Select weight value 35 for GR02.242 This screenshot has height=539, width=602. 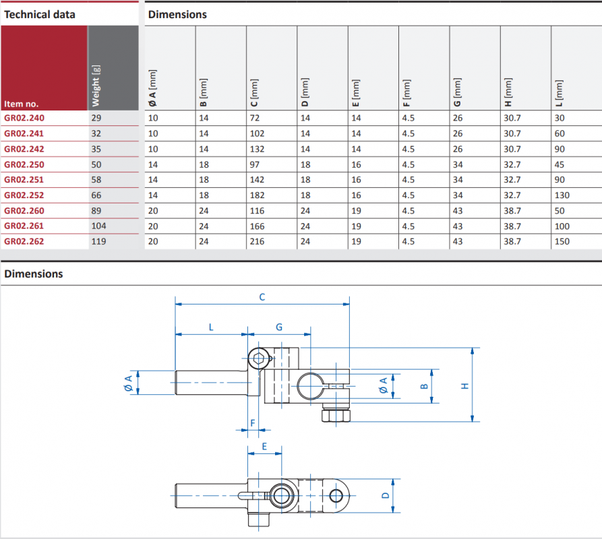click(96, 149)
